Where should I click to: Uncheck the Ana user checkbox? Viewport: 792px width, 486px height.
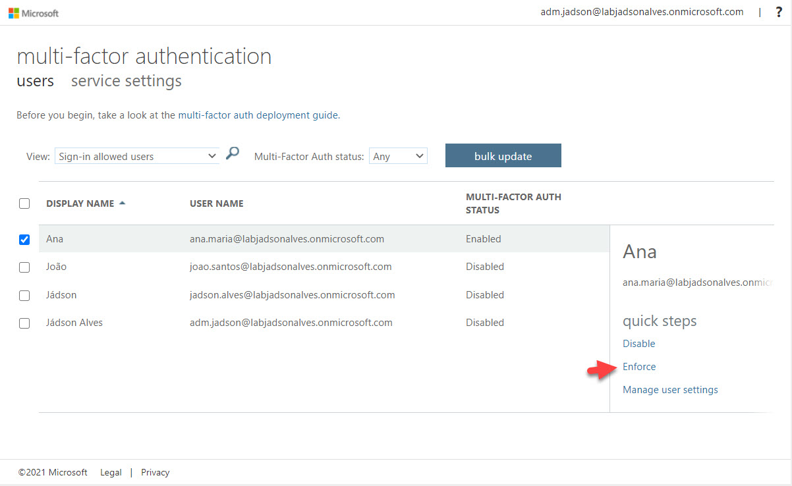coord(24,239)
